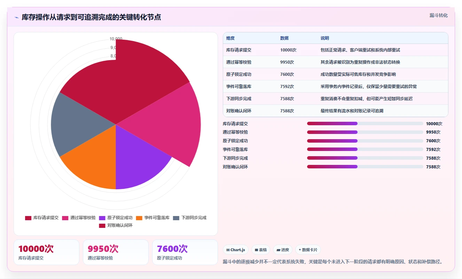Click the 进度 chip
Viewport: 462px width, 279px height.
[x=282, y=250]
